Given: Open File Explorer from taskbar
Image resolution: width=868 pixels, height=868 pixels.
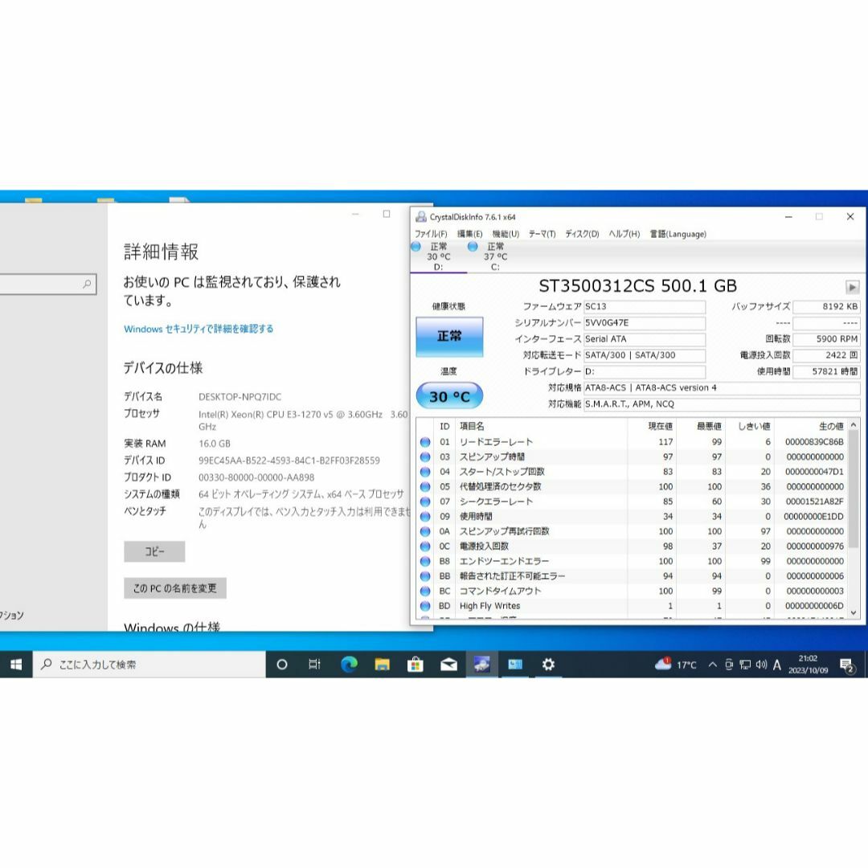Looking at the screenshot, I should pyautogui.click(x=382, y=665).
